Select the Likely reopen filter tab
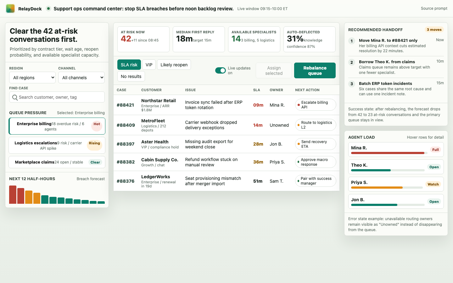 pyautogui.click(x=174, y=65)
